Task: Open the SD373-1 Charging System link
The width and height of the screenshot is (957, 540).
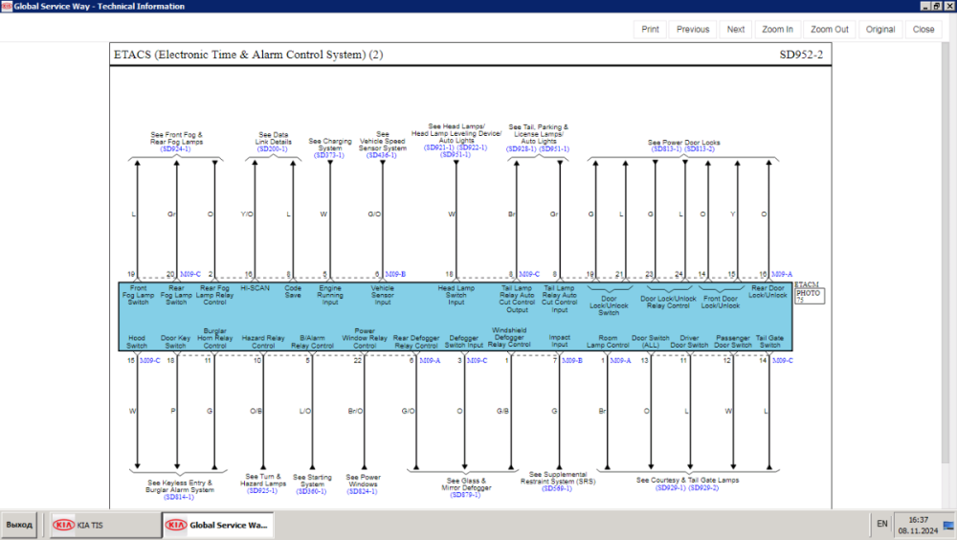Action: 329,156
